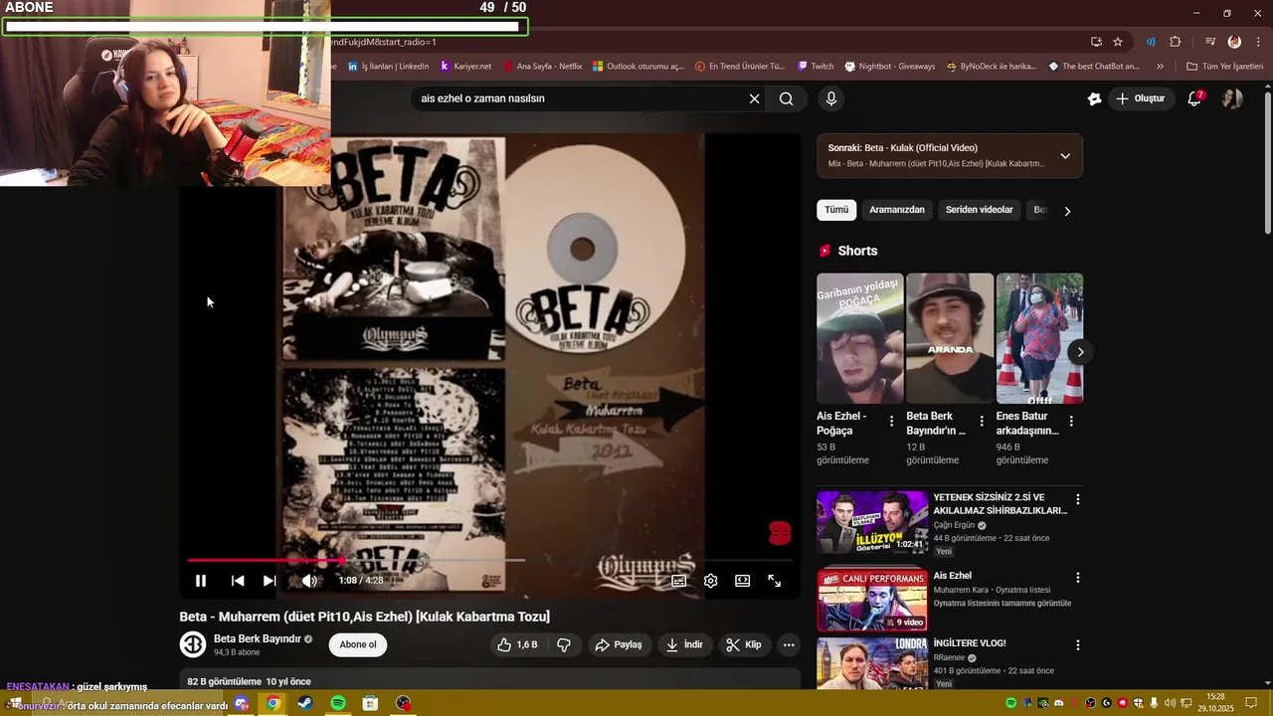Viewport: 1273px width, 716px height.
Task: Click the Paylaş share button
Action: pyautogui.click(x=619, y=644)
